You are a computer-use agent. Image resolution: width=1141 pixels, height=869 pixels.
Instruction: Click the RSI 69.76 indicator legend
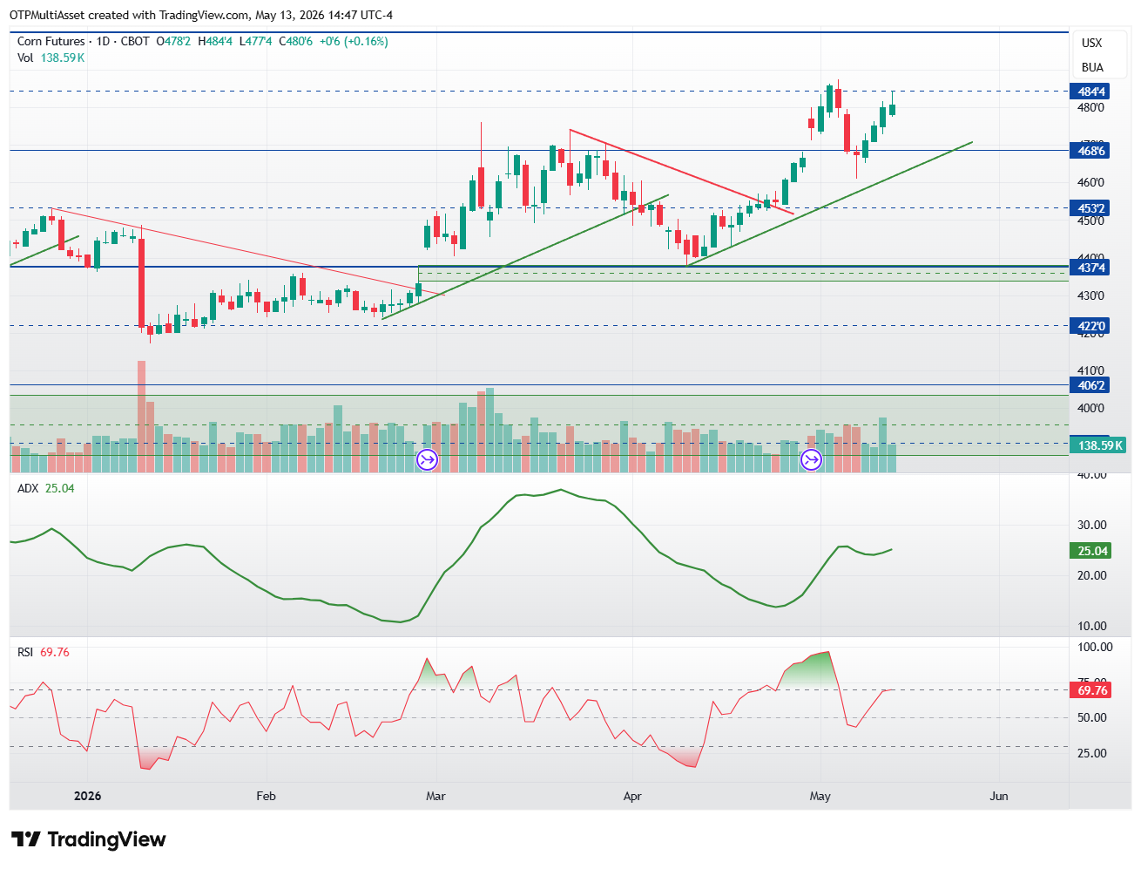pyautogui.click(x=43, y=652)
